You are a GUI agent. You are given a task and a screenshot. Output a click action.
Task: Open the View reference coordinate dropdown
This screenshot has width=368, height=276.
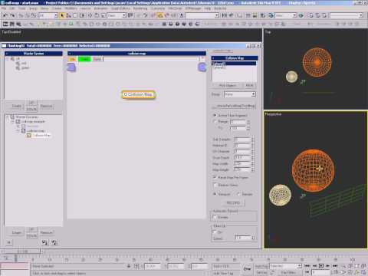point(117,15)
